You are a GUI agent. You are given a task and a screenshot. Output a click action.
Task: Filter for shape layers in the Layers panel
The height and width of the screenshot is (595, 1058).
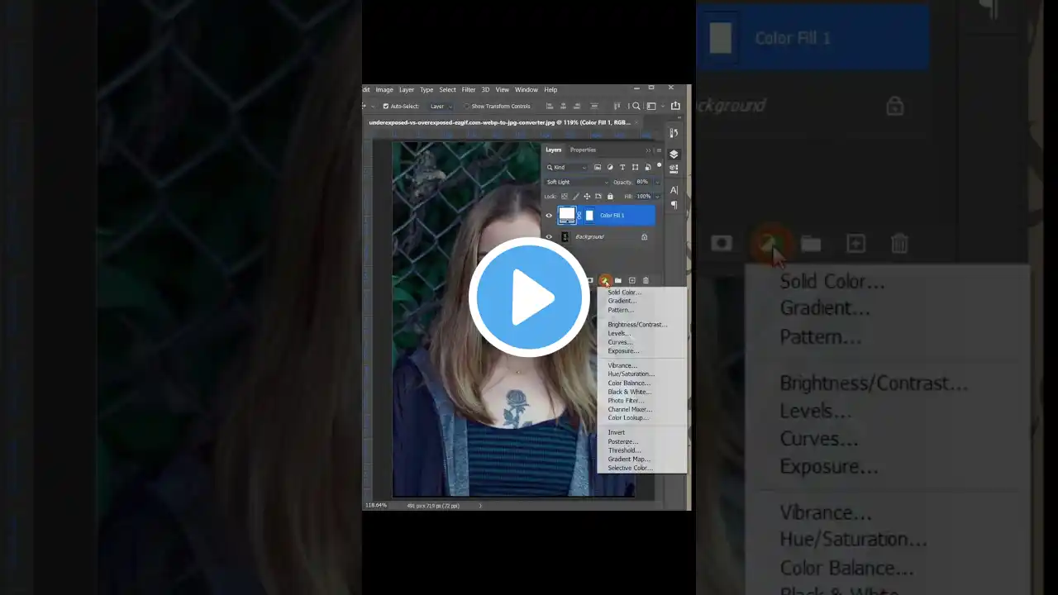click(x=635, y=167)
